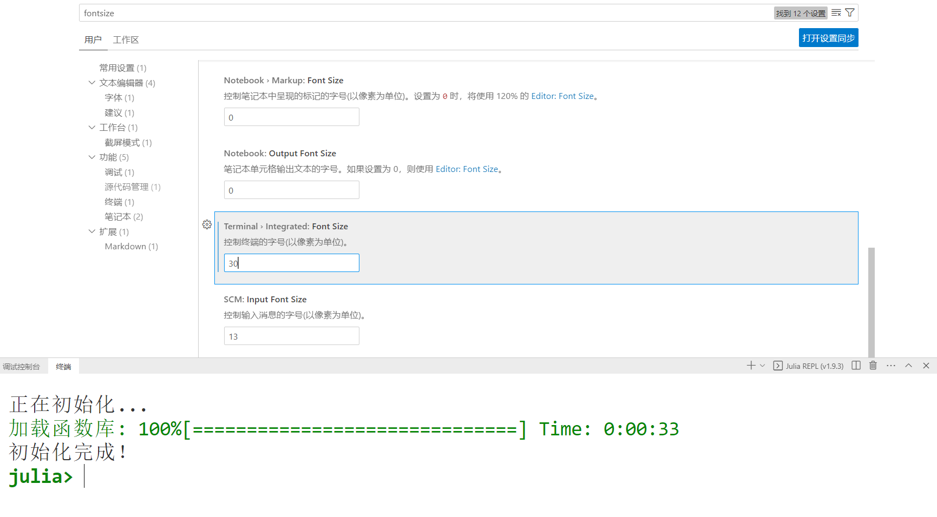Clear the settings search input icon
This screenshot has height=517, width=937.
(836, 13)
